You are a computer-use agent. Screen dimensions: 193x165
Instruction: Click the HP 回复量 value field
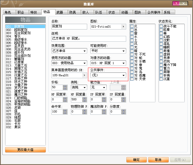pos(77,100)
